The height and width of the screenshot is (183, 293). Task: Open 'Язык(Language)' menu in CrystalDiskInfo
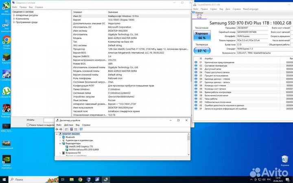click(250, 9)
